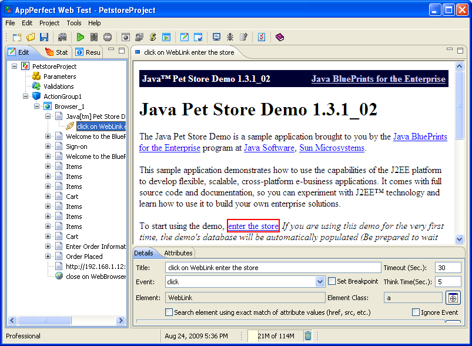472x346 pixels.
Task: Click the Save floppy disk icon
Action: point(43,37)
